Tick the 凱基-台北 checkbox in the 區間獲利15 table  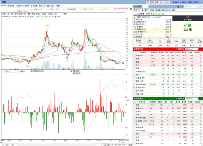[134, 56]
